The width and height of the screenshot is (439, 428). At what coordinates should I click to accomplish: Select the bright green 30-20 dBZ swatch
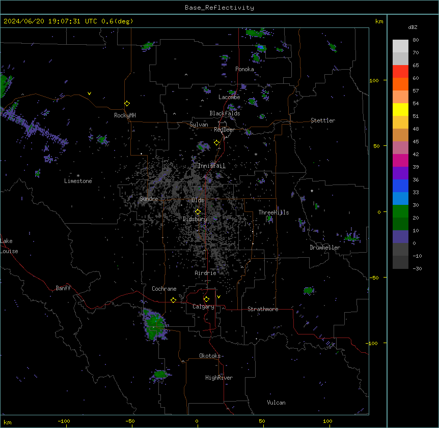(x=400, y=211)
